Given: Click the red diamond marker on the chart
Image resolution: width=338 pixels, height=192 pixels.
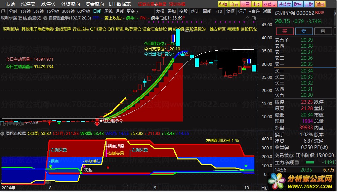Looking at the screenshot, I should click(97, 124).
